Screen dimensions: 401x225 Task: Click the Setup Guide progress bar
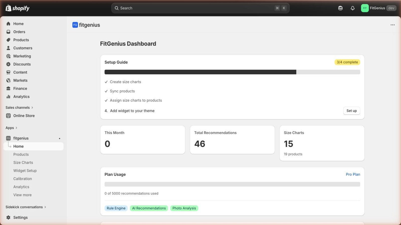tap(232, 72)
